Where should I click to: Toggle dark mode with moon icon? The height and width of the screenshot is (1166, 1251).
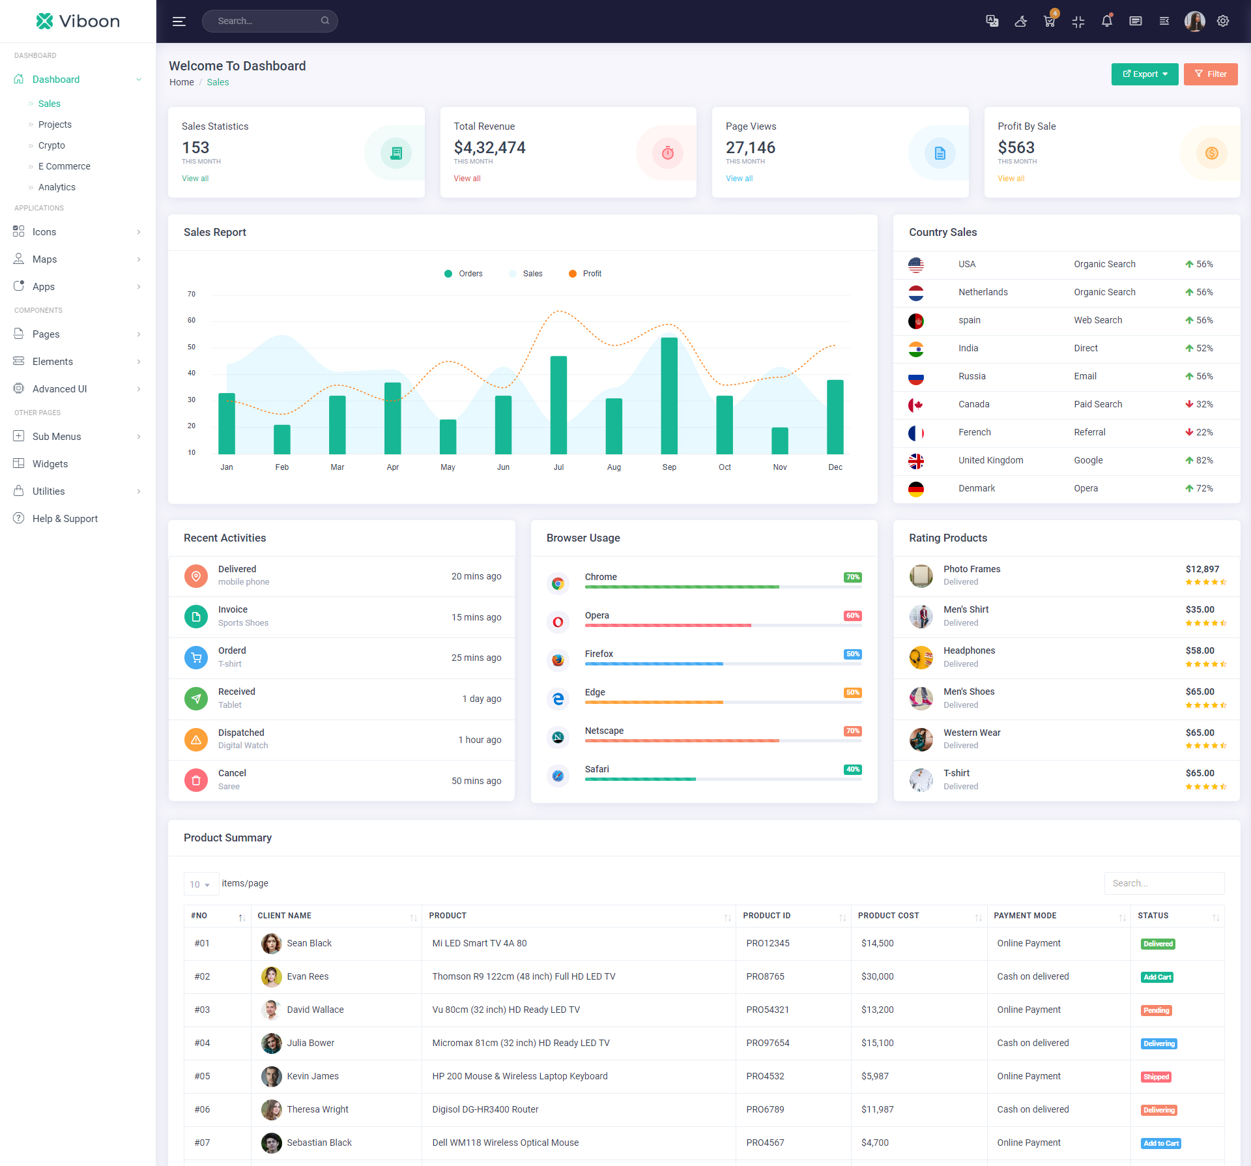[x=1020, y=21]
